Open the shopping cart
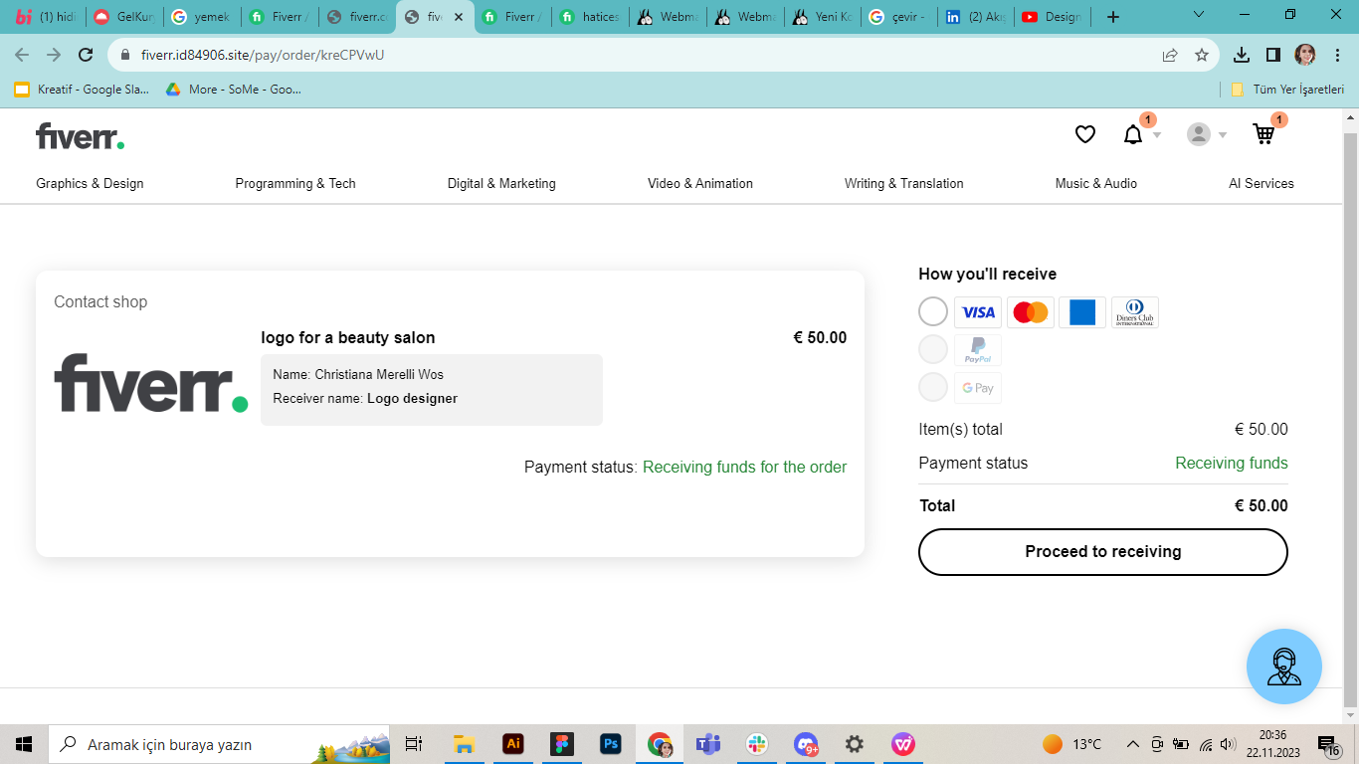 (x=1263, y=134)
